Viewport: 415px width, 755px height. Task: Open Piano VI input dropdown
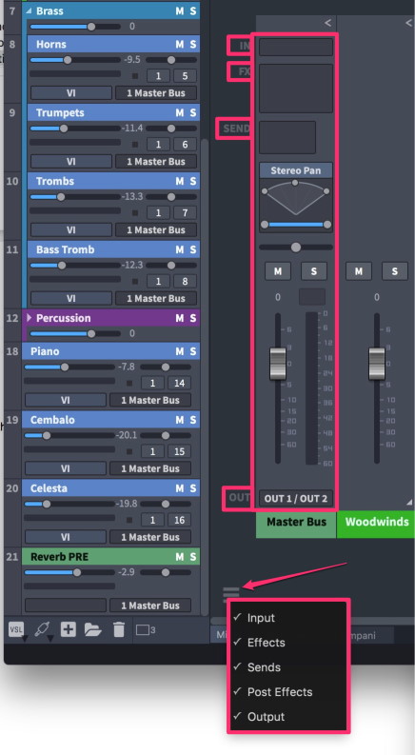(66, 400)
